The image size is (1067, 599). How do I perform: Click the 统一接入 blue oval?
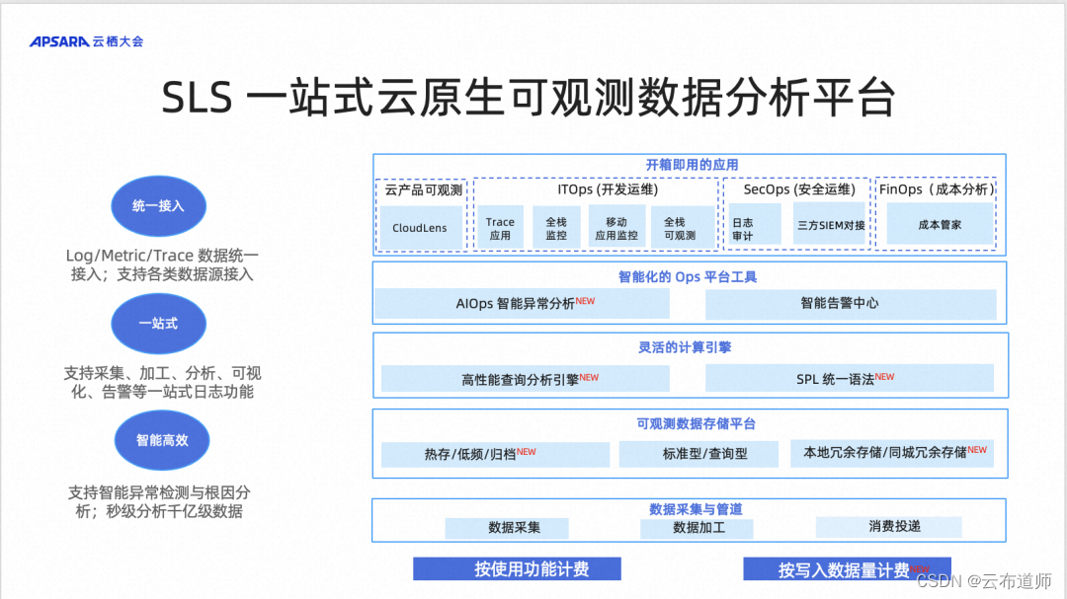pos(158,206)
